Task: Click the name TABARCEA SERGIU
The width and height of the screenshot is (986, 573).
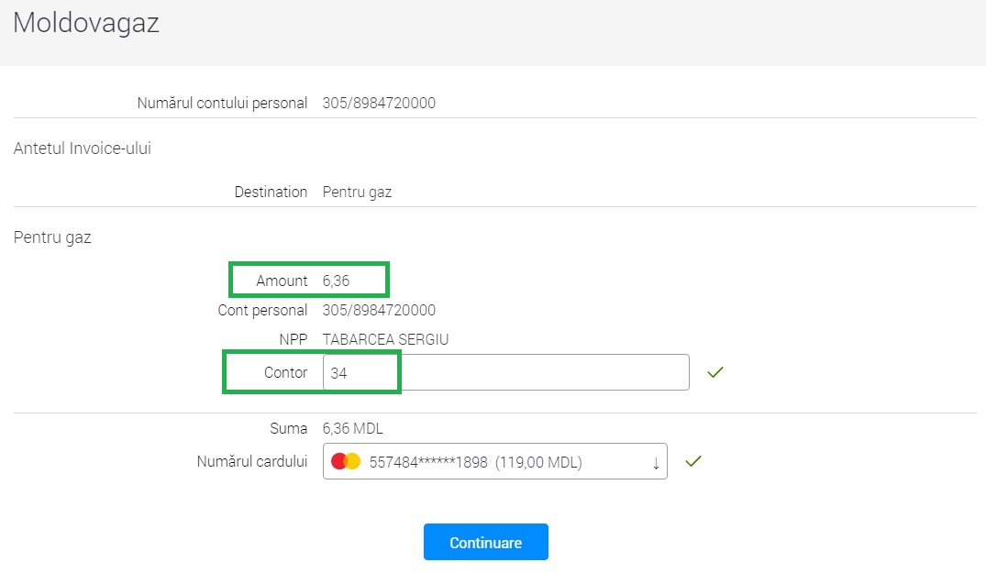Action: (x=385, y=339)
